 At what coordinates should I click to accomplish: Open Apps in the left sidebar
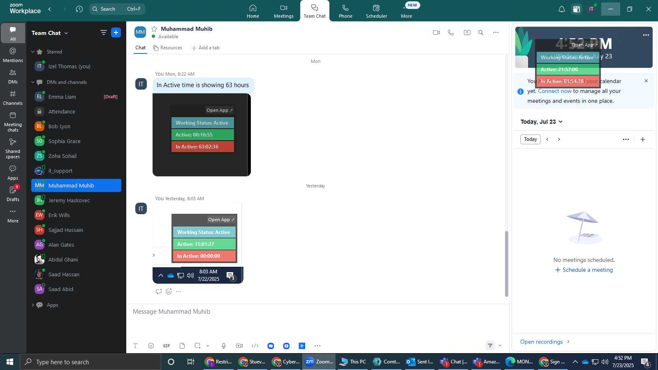point(13,173)
